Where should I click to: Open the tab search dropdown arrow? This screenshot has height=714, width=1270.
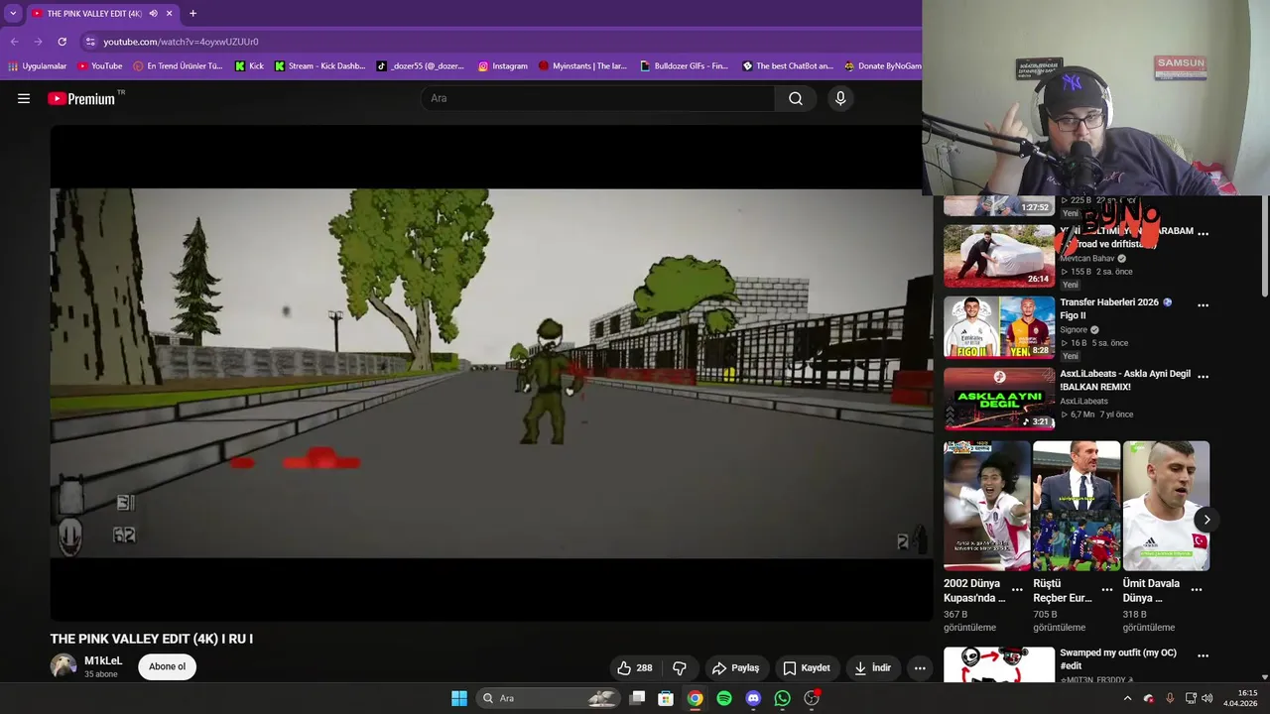point(13,13)
